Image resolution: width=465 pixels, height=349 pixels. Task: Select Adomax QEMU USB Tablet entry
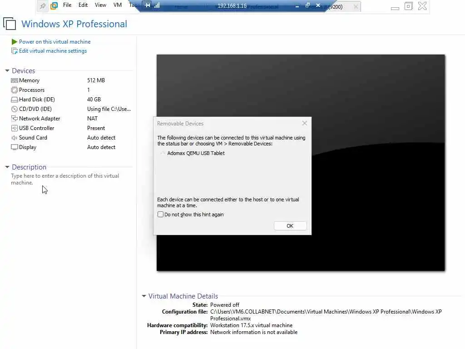pyautogui.click(x=196, y=153)
